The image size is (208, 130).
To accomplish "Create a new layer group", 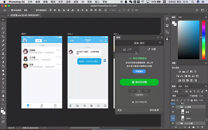I will pos(193,127).
